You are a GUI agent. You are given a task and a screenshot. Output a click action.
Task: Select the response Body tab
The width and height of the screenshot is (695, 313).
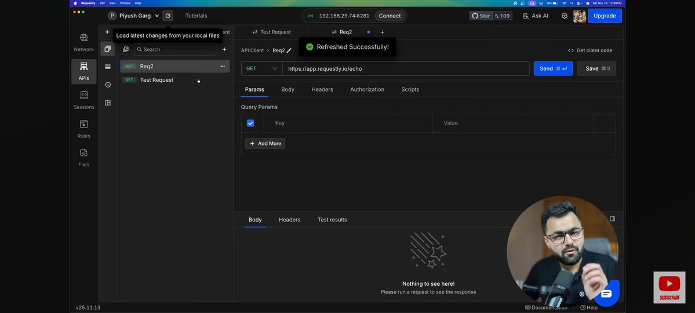pos(255,220)
